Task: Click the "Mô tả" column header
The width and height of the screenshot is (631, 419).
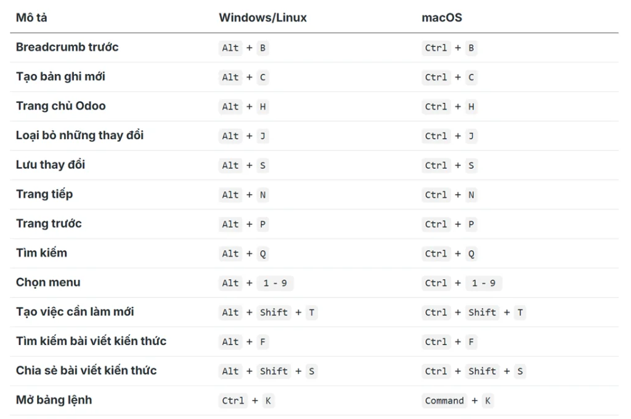Action: point(31,17)
